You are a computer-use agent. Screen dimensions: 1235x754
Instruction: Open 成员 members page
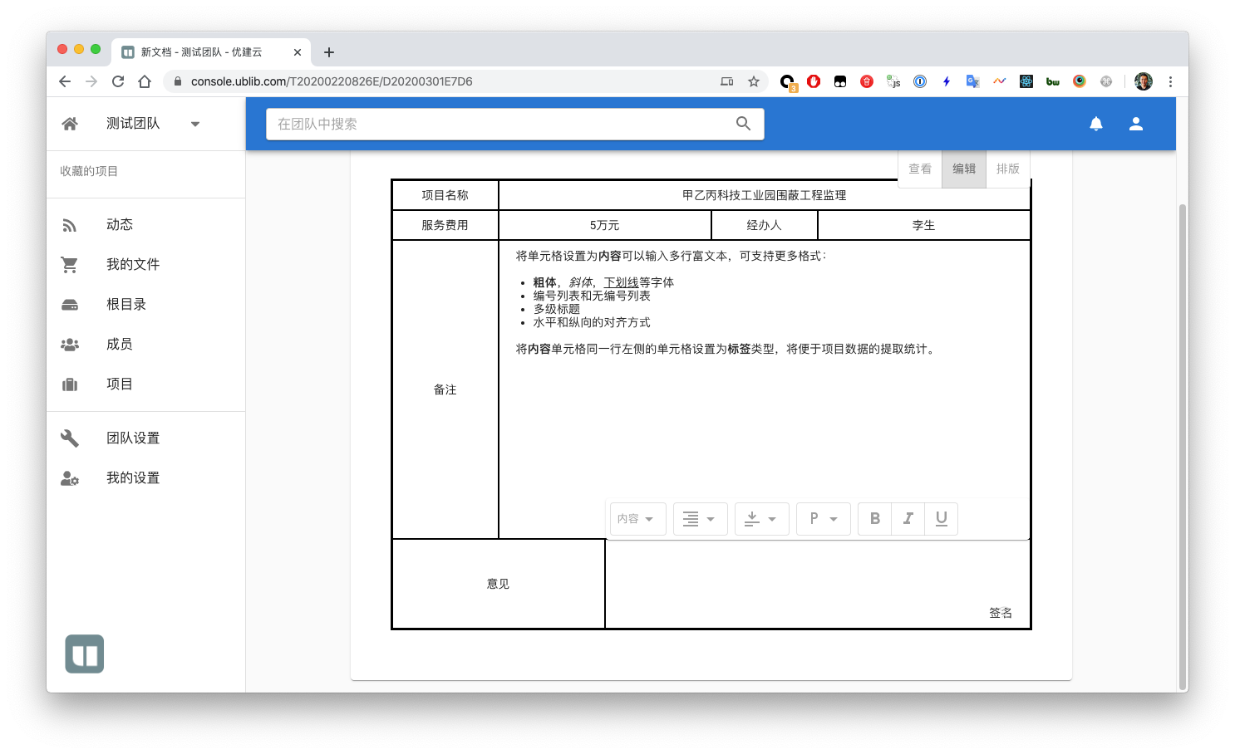(x=119, y=345)
